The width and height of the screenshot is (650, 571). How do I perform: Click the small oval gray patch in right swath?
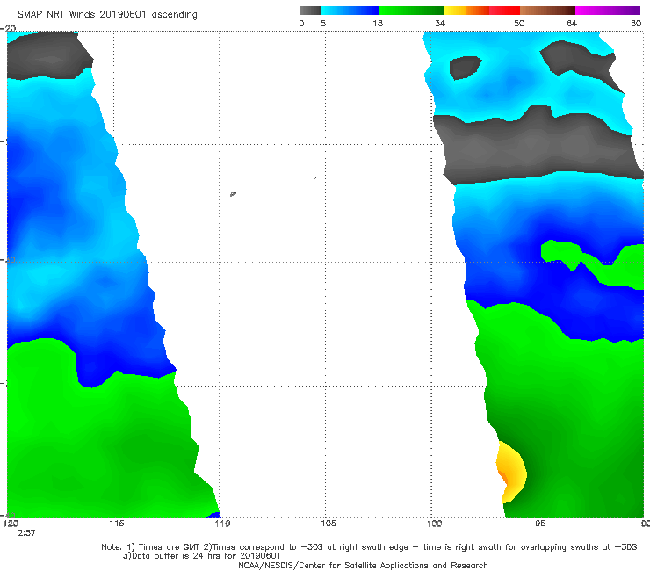tap(465, 68)
